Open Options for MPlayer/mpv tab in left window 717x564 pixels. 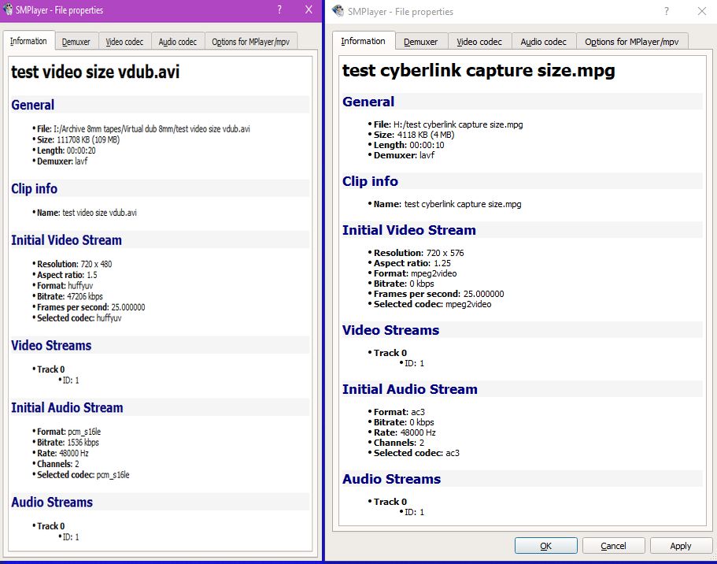click(250, 42)
